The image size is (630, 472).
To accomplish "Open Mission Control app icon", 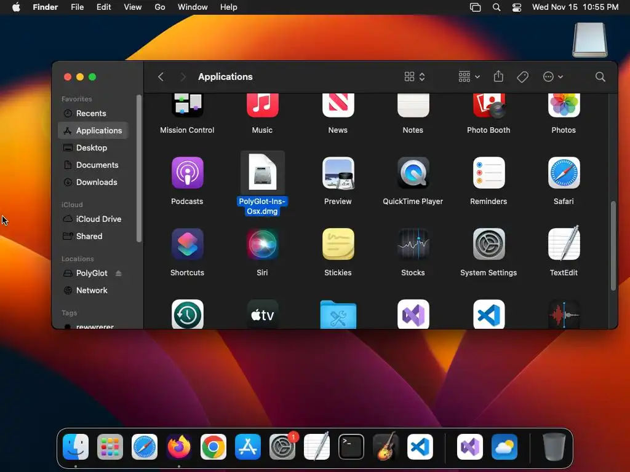I will 187,105.
